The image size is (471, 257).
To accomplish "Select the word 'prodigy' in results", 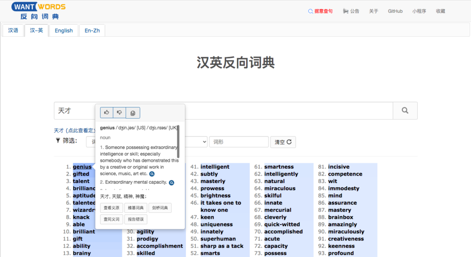I will point(147,239).
